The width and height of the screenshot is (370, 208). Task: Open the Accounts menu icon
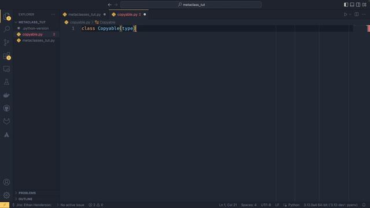[x=6, y=182]
